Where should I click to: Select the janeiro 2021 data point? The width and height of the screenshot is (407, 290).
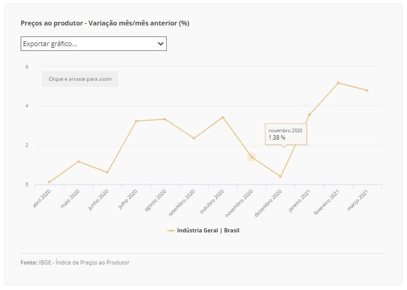click(x=309, y=114)
